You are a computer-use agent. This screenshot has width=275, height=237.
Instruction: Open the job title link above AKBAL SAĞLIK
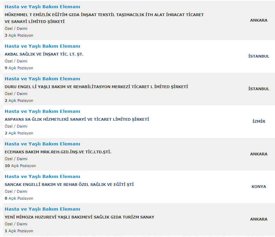pos(42,46)
